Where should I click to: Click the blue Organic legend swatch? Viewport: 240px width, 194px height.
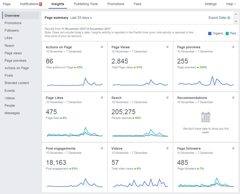[x=210, y=33]
